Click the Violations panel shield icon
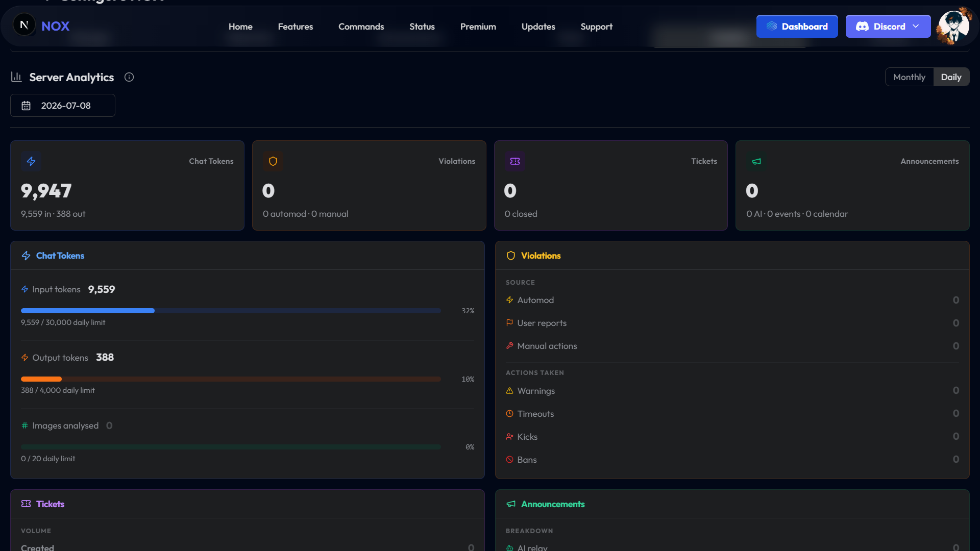The height and width of the screenshot is (551, 980). (511, 256)
